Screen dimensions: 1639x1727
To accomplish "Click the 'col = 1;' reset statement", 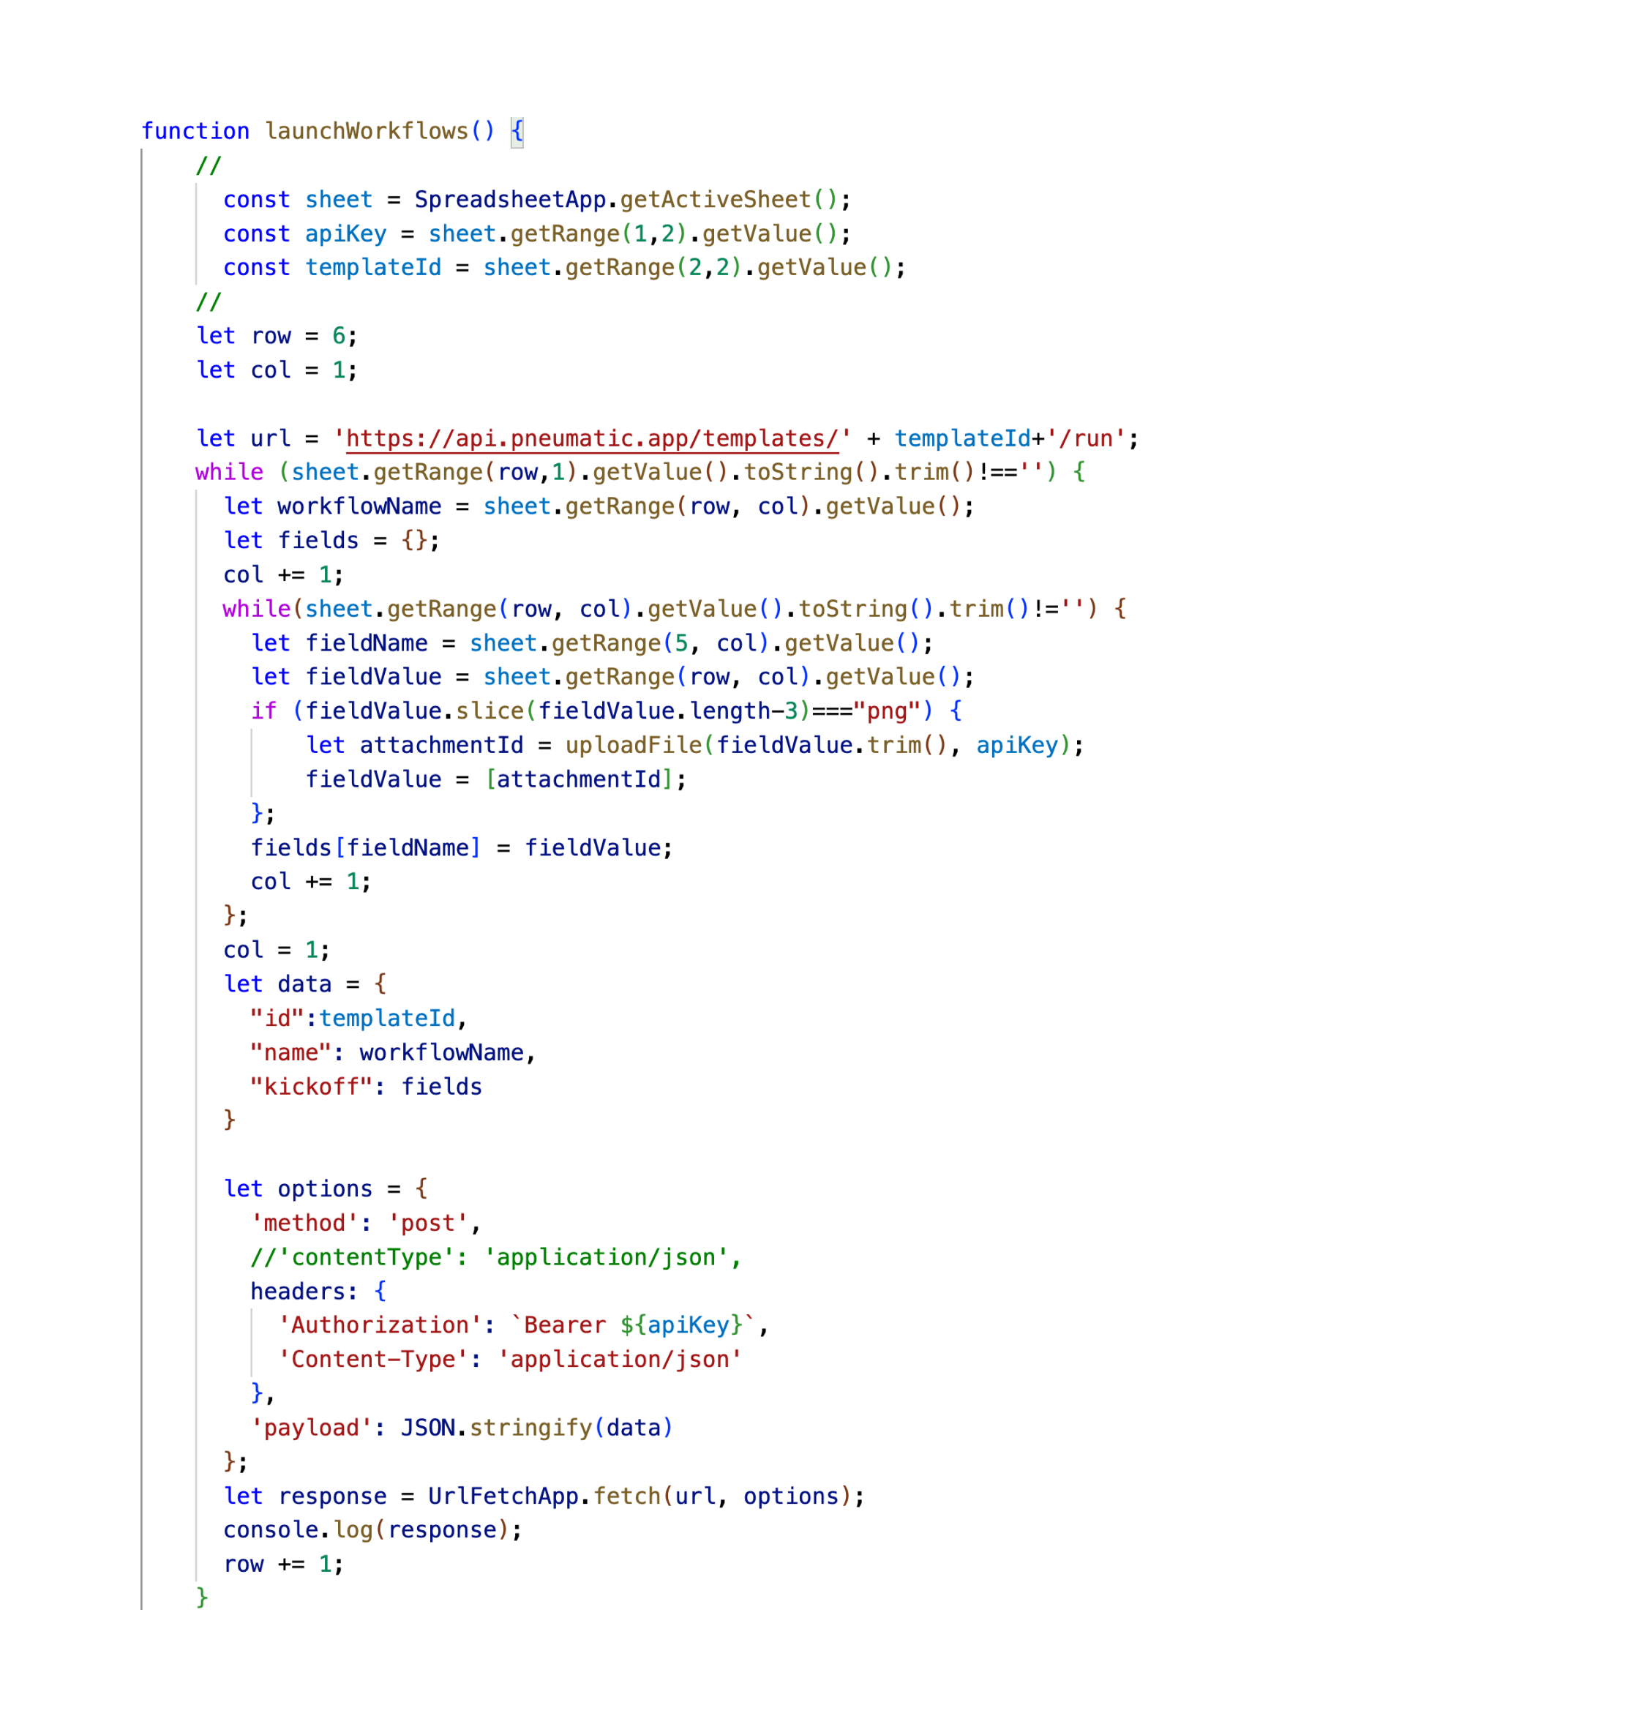I will (277, 951).
